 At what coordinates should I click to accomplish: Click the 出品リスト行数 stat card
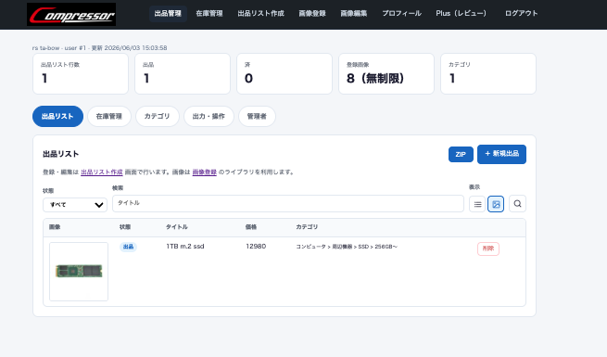coord(81,73)
